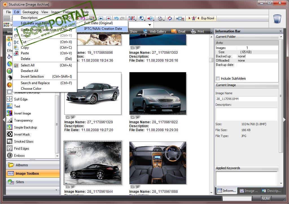The height and width of the screenshot is (204, 289).
Task: Click the next image right arrow icon
Action: pyautogui.click(x=109, y=18)
